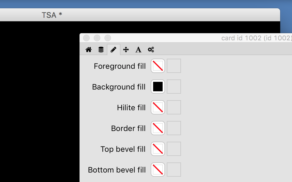This screenshot has width=292, height=182.
Task: Open the text letter A tab
Action: 138,50
